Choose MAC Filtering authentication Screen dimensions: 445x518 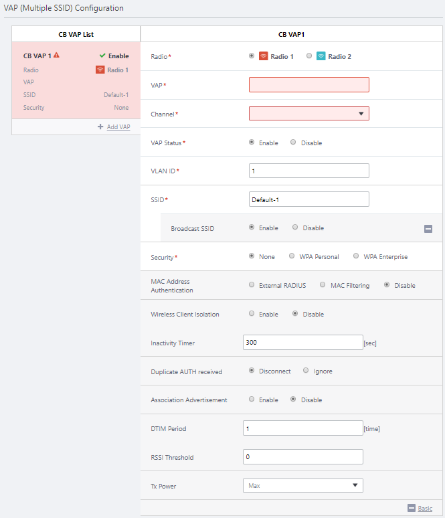(323, 285)
